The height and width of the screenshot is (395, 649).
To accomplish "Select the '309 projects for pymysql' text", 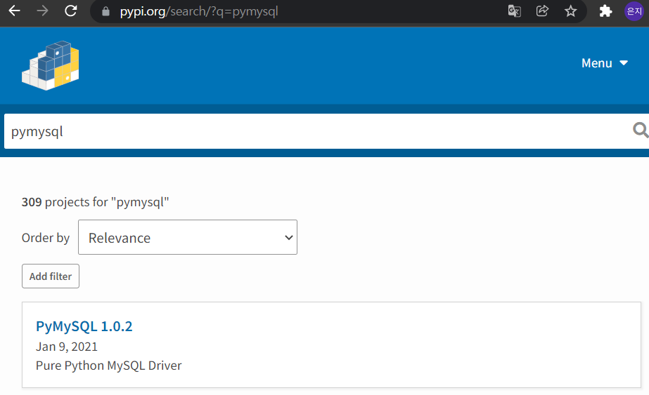I will tap(95, 202).
